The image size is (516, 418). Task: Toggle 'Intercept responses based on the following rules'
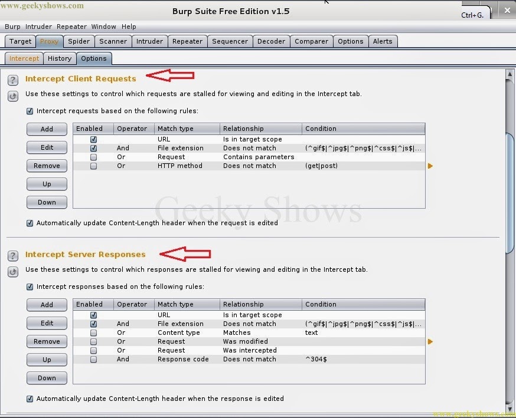pyautogui.click(x=30, y=287)
